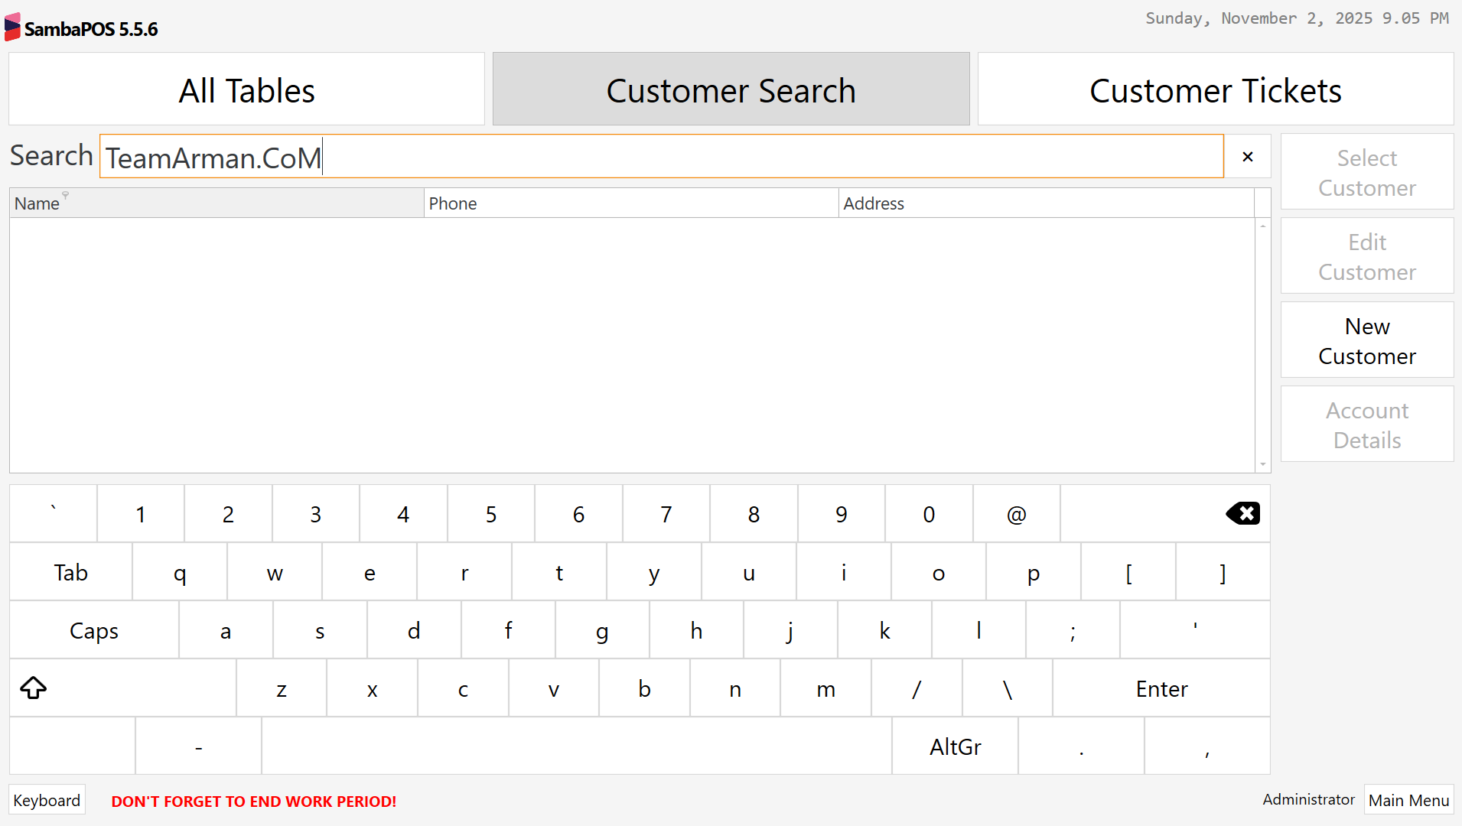The image size is (1462, 826).
Task: Tap the 5 key
Action: click(x=491, y=514)
